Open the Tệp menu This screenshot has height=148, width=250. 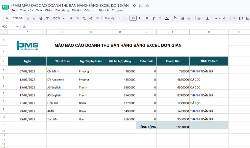[x=14, y=10]
